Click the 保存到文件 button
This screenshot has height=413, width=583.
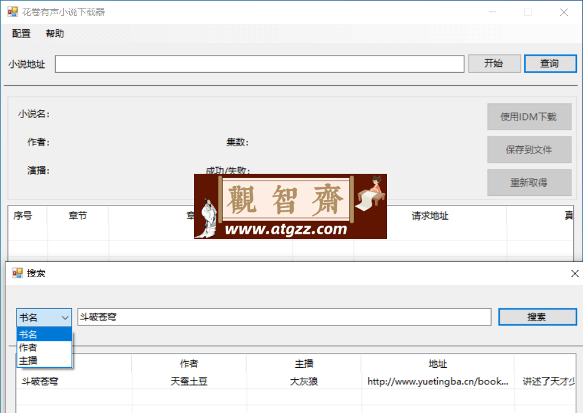(x=529, y=150)
